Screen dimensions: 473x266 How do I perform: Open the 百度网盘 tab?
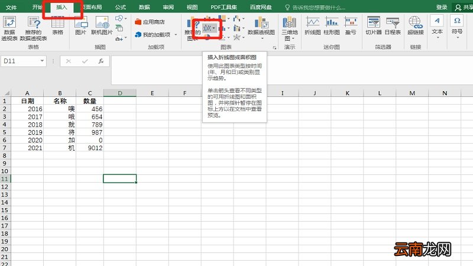point(261,7)
